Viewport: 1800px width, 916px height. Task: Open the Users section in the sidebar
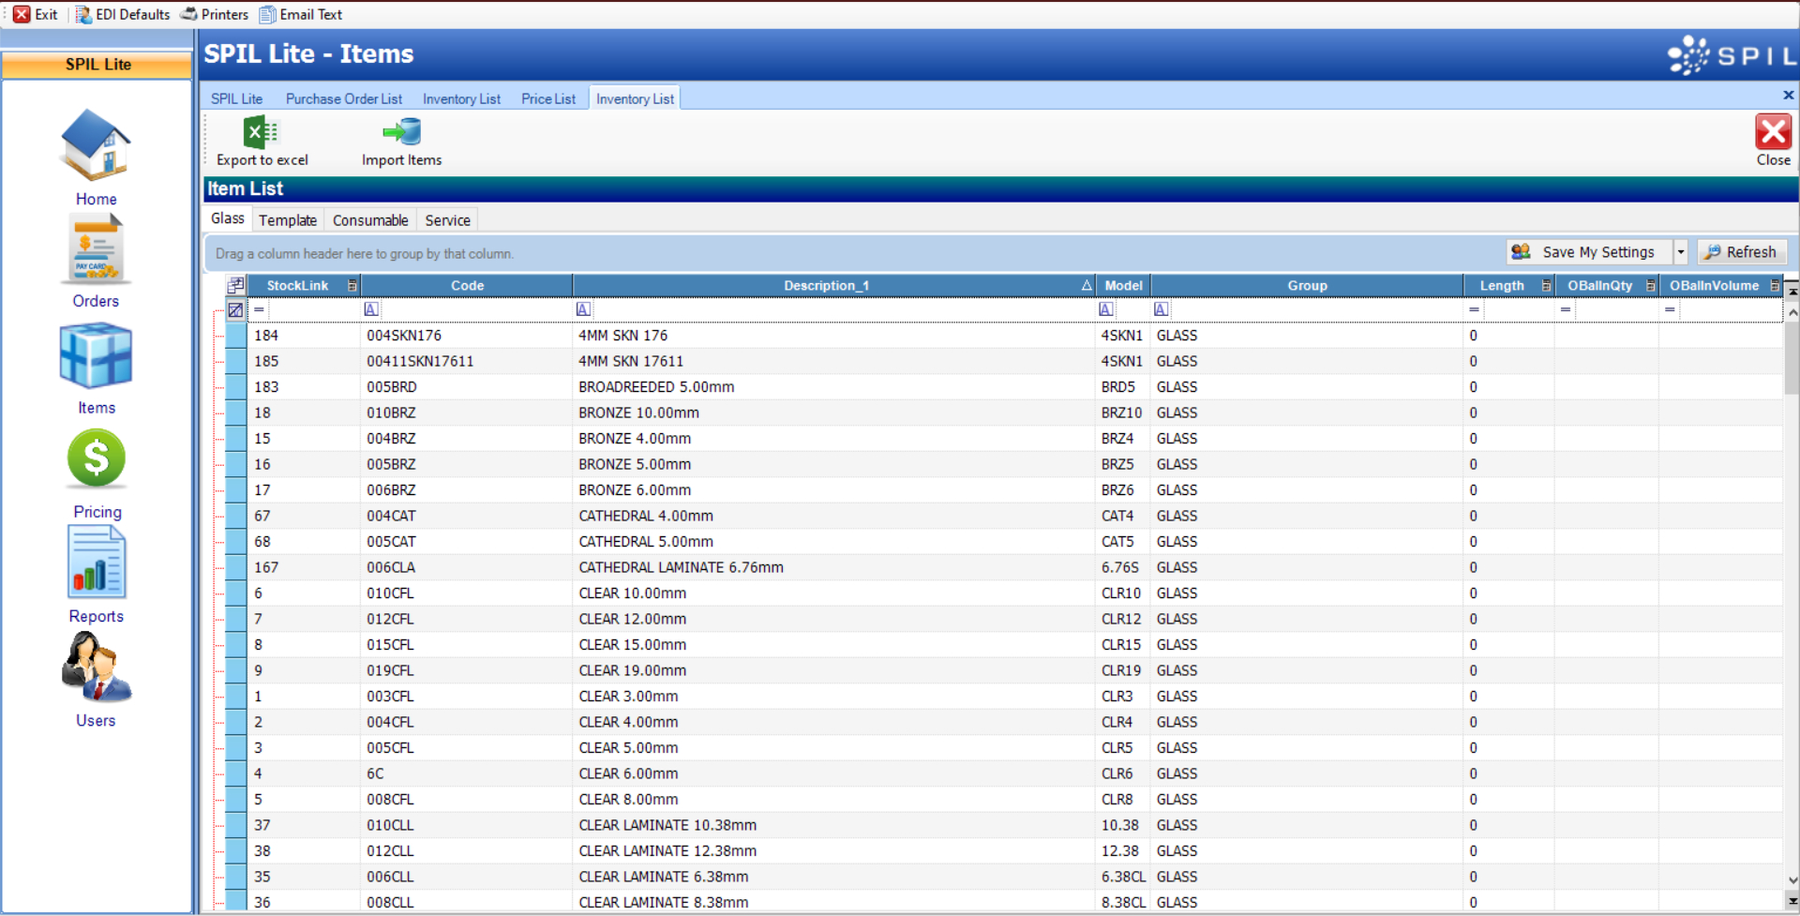(x=96, y=679)
